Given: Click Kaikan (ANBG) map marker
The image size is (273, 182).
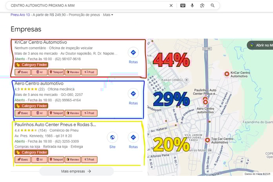Looking at the screenshot, I should [x=187, y=80].
